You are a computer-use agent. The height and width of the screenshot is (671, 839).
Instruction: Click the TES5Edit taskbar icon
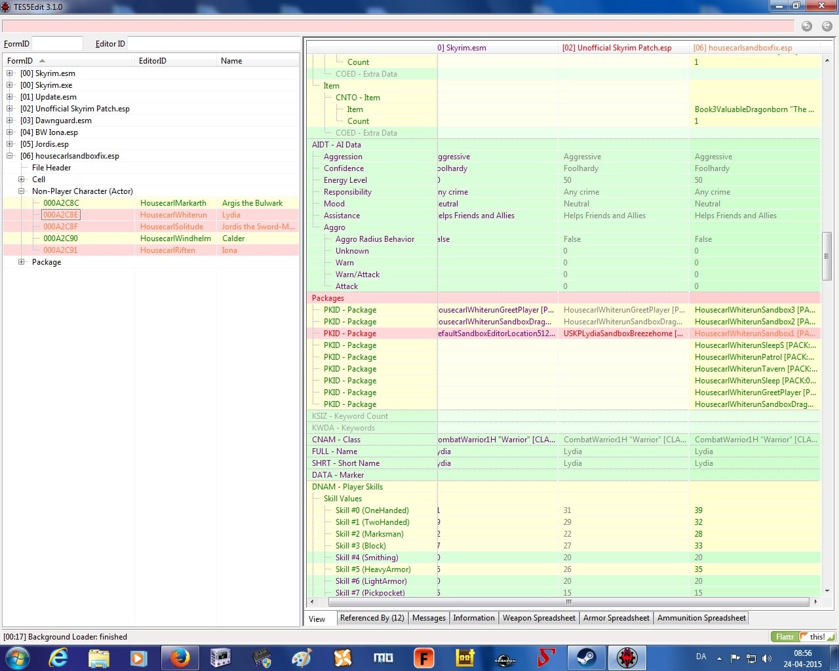[x=627, y=657]
